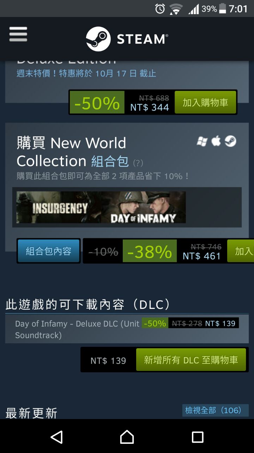This screenshot has height=453, width=254.
Task: Open the Insurgency game thumbnail
Action: (x=59, y=207)
